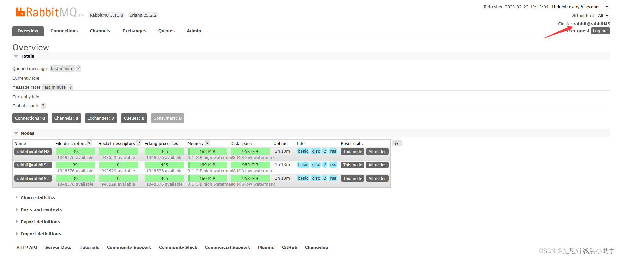Click the RabbitMQ logo
Screen dimensions: 620x257
click(49, 12)
